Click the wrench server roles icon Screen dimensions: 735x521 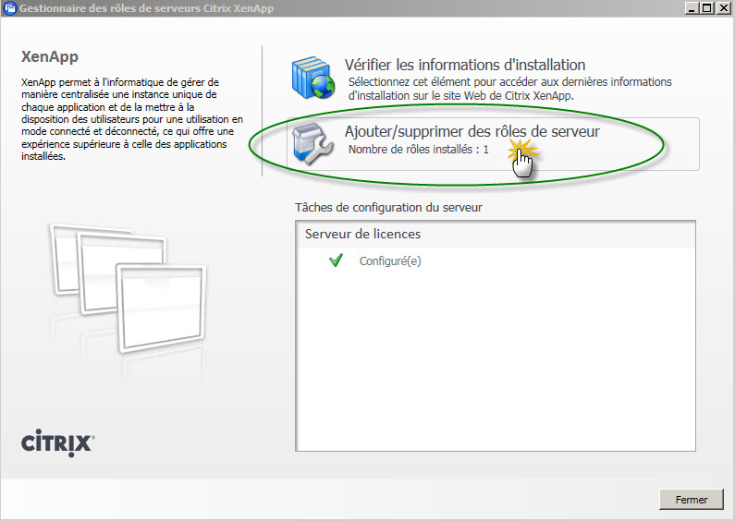coord(312,144)
